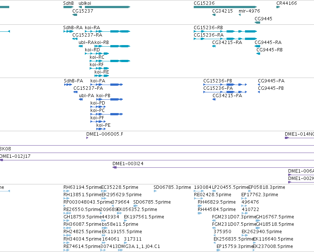Viewport: 314px width, 252px height.
Task: Click the RH13851.5prime EST
Action: pos(66,198)
